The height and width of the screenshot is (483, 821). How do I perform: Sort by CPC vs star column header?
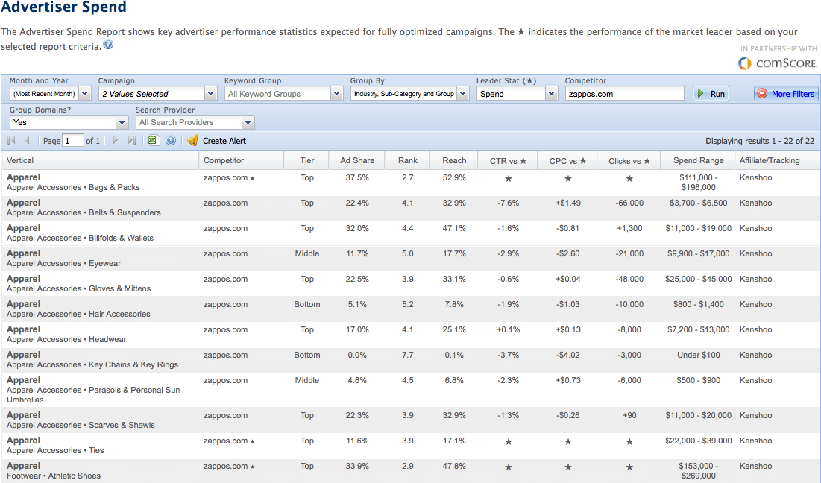[x=567, y=161]
